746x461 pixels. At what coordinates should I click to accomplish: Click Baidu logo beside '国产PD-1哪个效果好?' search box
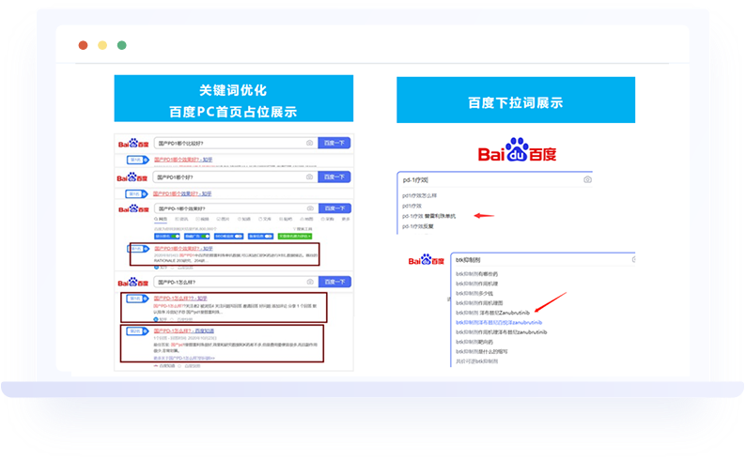tap(133, 208)
